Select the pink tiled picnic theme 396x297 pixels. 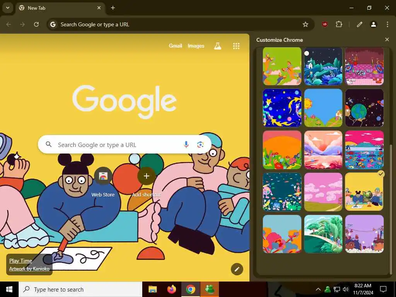(364, 66)
